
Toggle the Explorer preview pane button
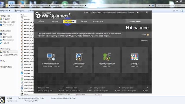pyautogui.click(x=182, y=11)
